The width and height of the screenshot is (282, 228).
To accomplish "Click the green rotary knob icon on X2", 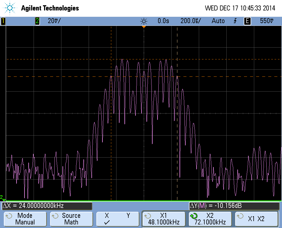I will 194,216.
